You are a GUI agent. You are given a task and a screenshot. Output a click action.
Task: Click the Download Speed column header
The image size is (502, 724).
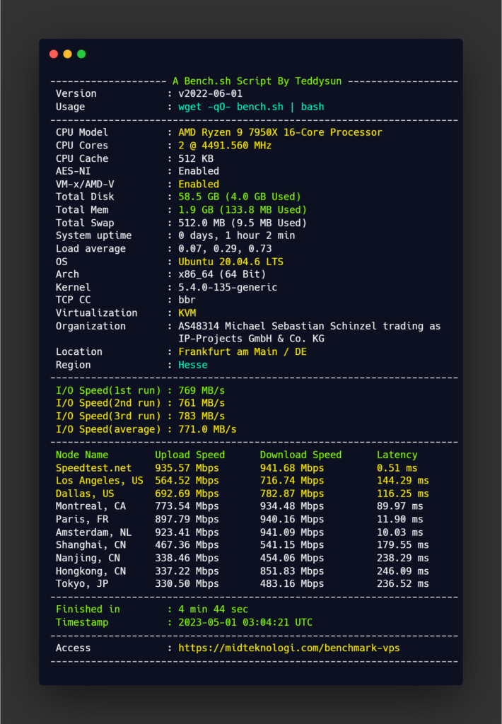(300, 455)
